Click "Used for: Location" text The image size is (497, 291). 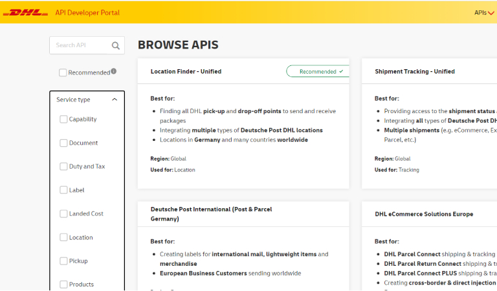(173, 169)
